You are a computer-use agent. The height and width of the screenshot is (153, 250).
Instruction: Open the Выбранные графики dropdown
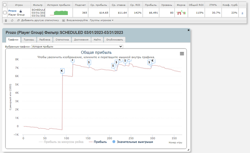coord(77,46)
